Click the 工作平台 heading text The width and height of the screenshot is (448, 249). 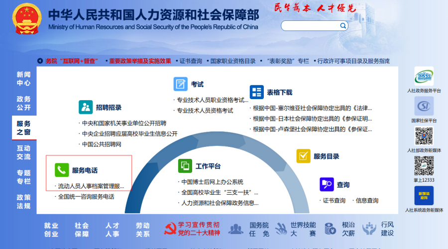[x=208, y=166]
